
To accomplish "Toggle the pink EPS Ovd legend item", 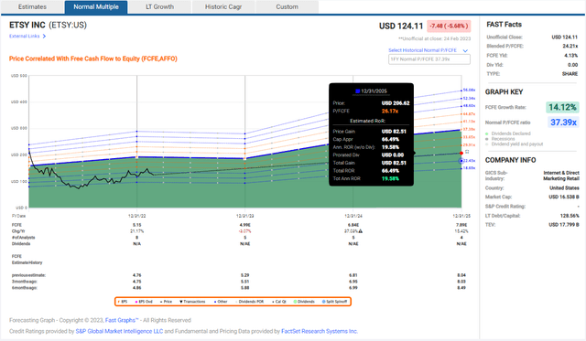I will click(136, 302).
